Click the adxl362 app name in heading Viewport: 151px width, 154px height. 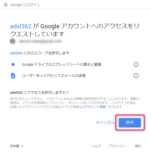pos(21,26)
